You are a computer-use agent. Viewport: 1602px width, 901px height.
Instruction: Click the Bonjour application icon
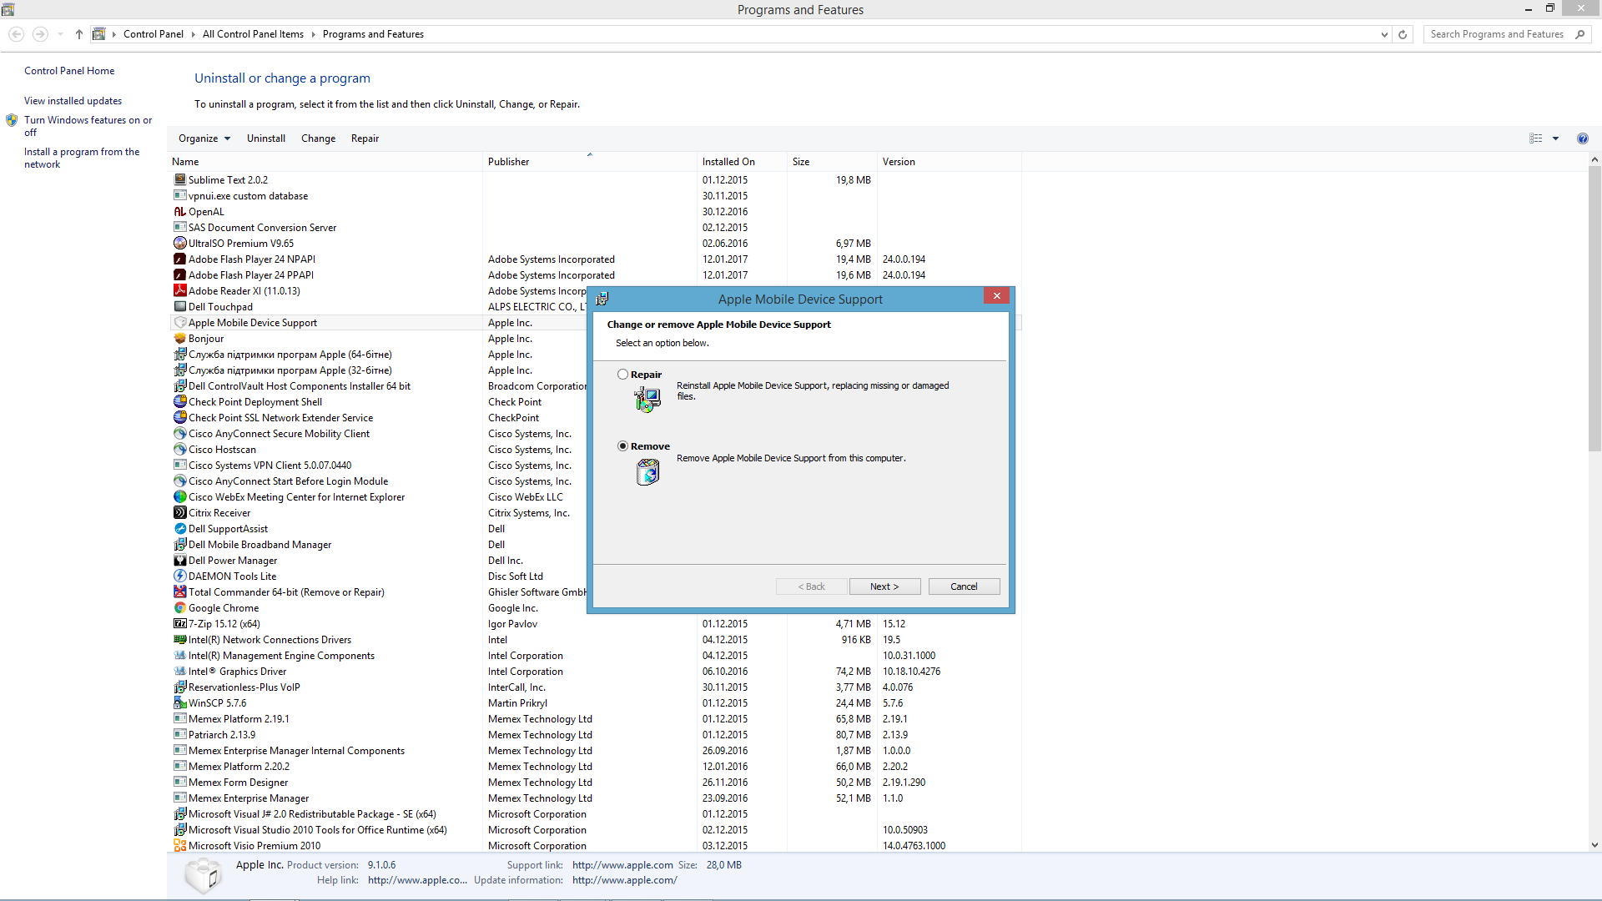coord(179,338)
